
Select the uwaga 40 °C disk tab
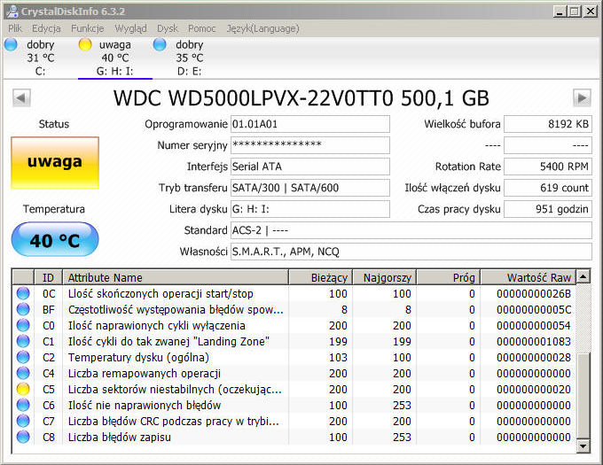115,58
